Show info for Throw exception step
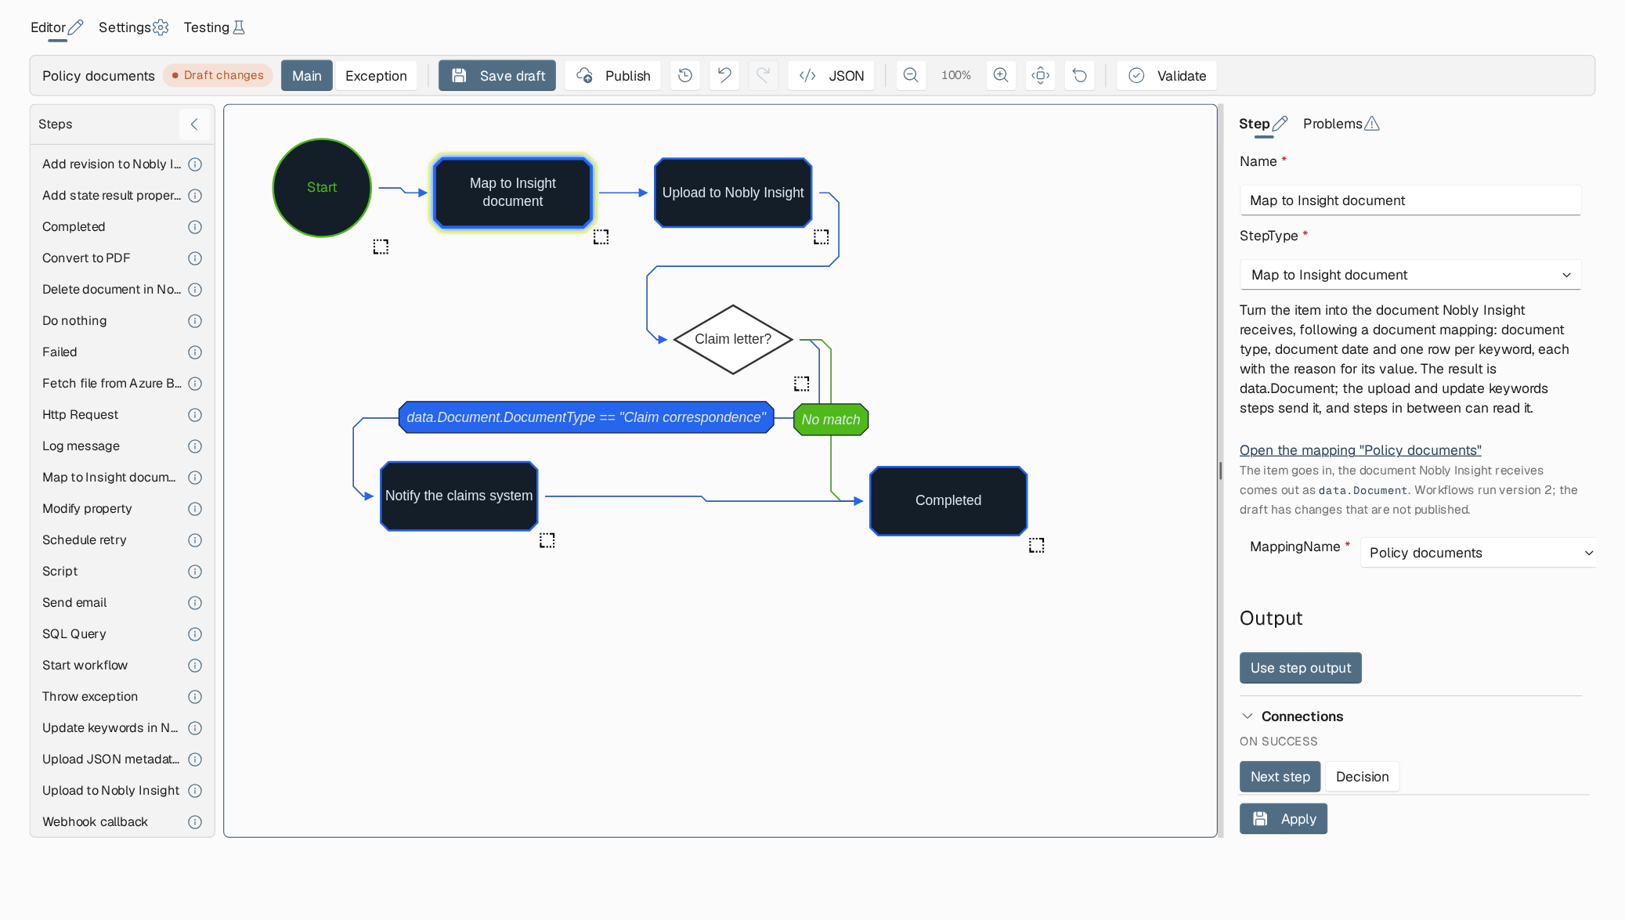Viewport: 1625px width, 920px height. coord(195,697)
